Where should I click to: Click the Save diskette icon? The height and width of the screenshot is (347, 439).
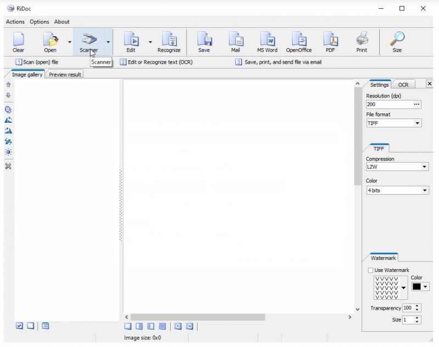[204, 42]
